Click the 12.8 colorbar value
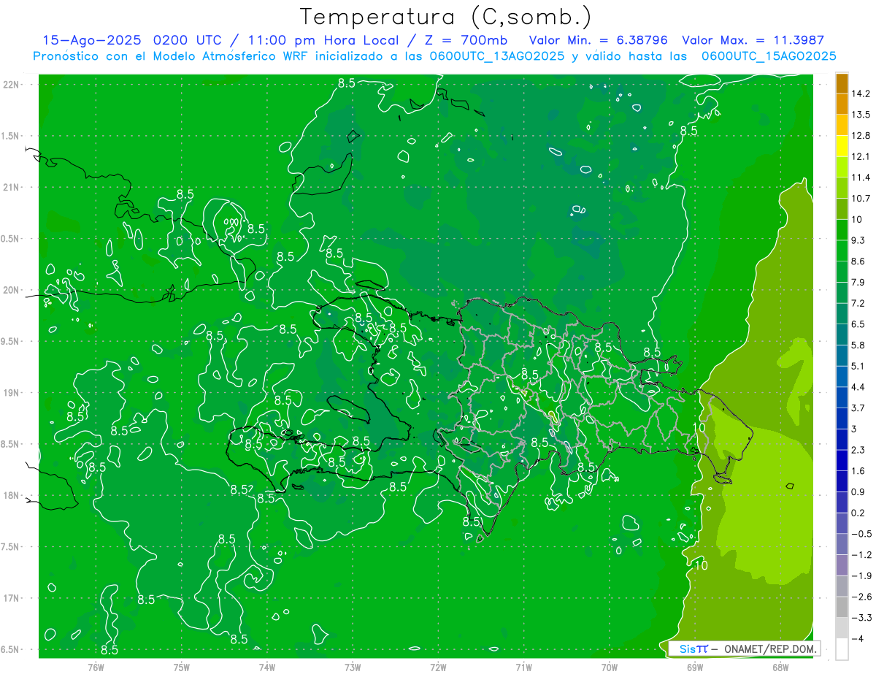This screenshot has height=677, width=876. (860, 136)
